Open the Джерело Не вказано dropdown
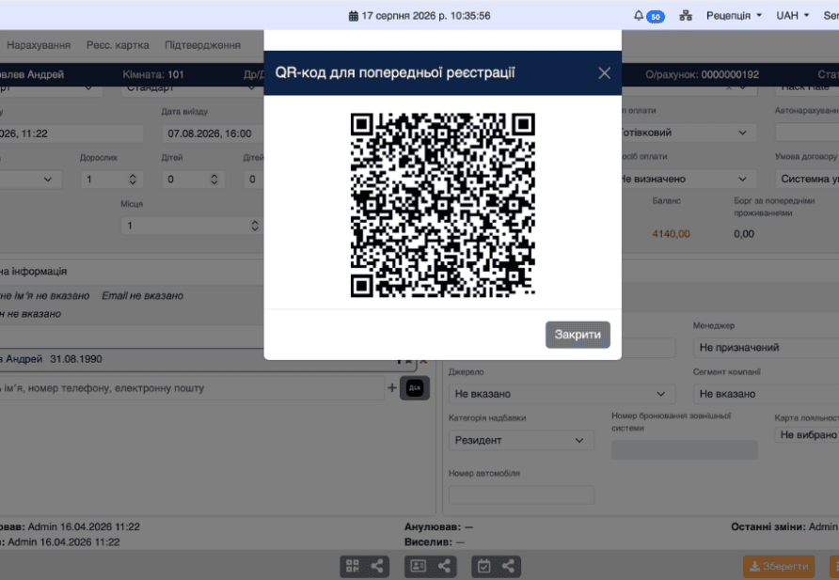The width and height of the screenshot is (839, 580). point(562,394)
